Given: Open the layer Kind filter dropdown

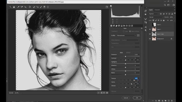Looking at the screenshot, I should click(154, 14).
